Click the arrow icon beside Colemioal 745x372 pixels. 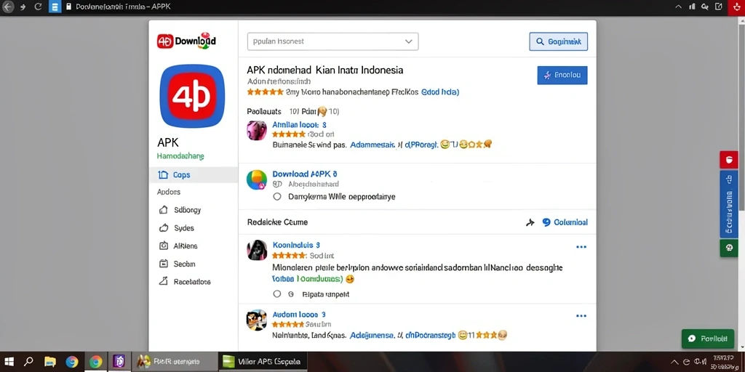point(530,222)
